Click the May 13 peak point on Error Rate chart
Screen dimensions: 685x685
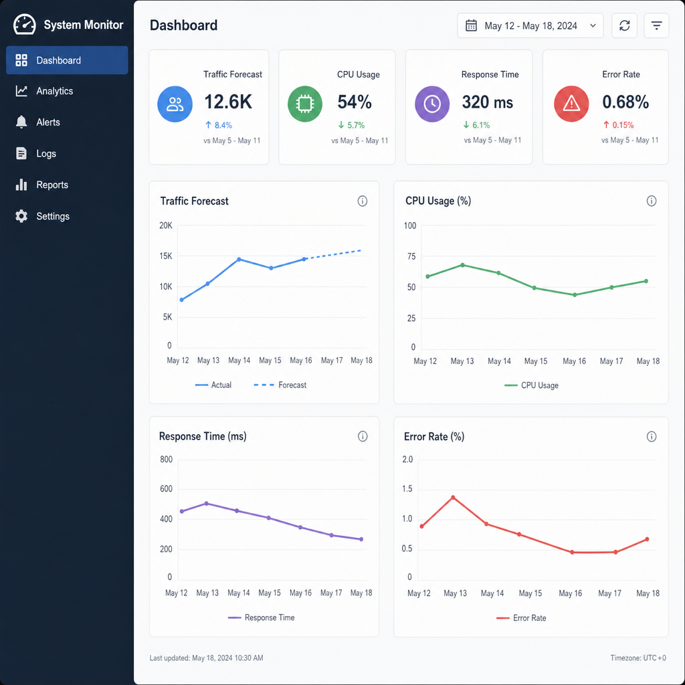coord(453,498)
